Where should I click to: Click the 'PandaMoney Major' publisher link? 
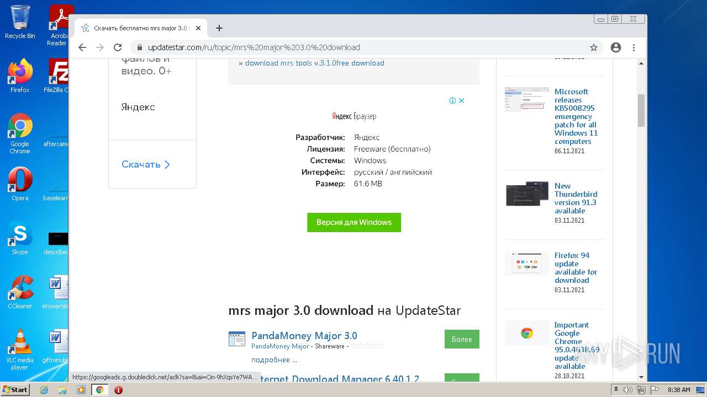pyautogui.click(x=280, y=346)
